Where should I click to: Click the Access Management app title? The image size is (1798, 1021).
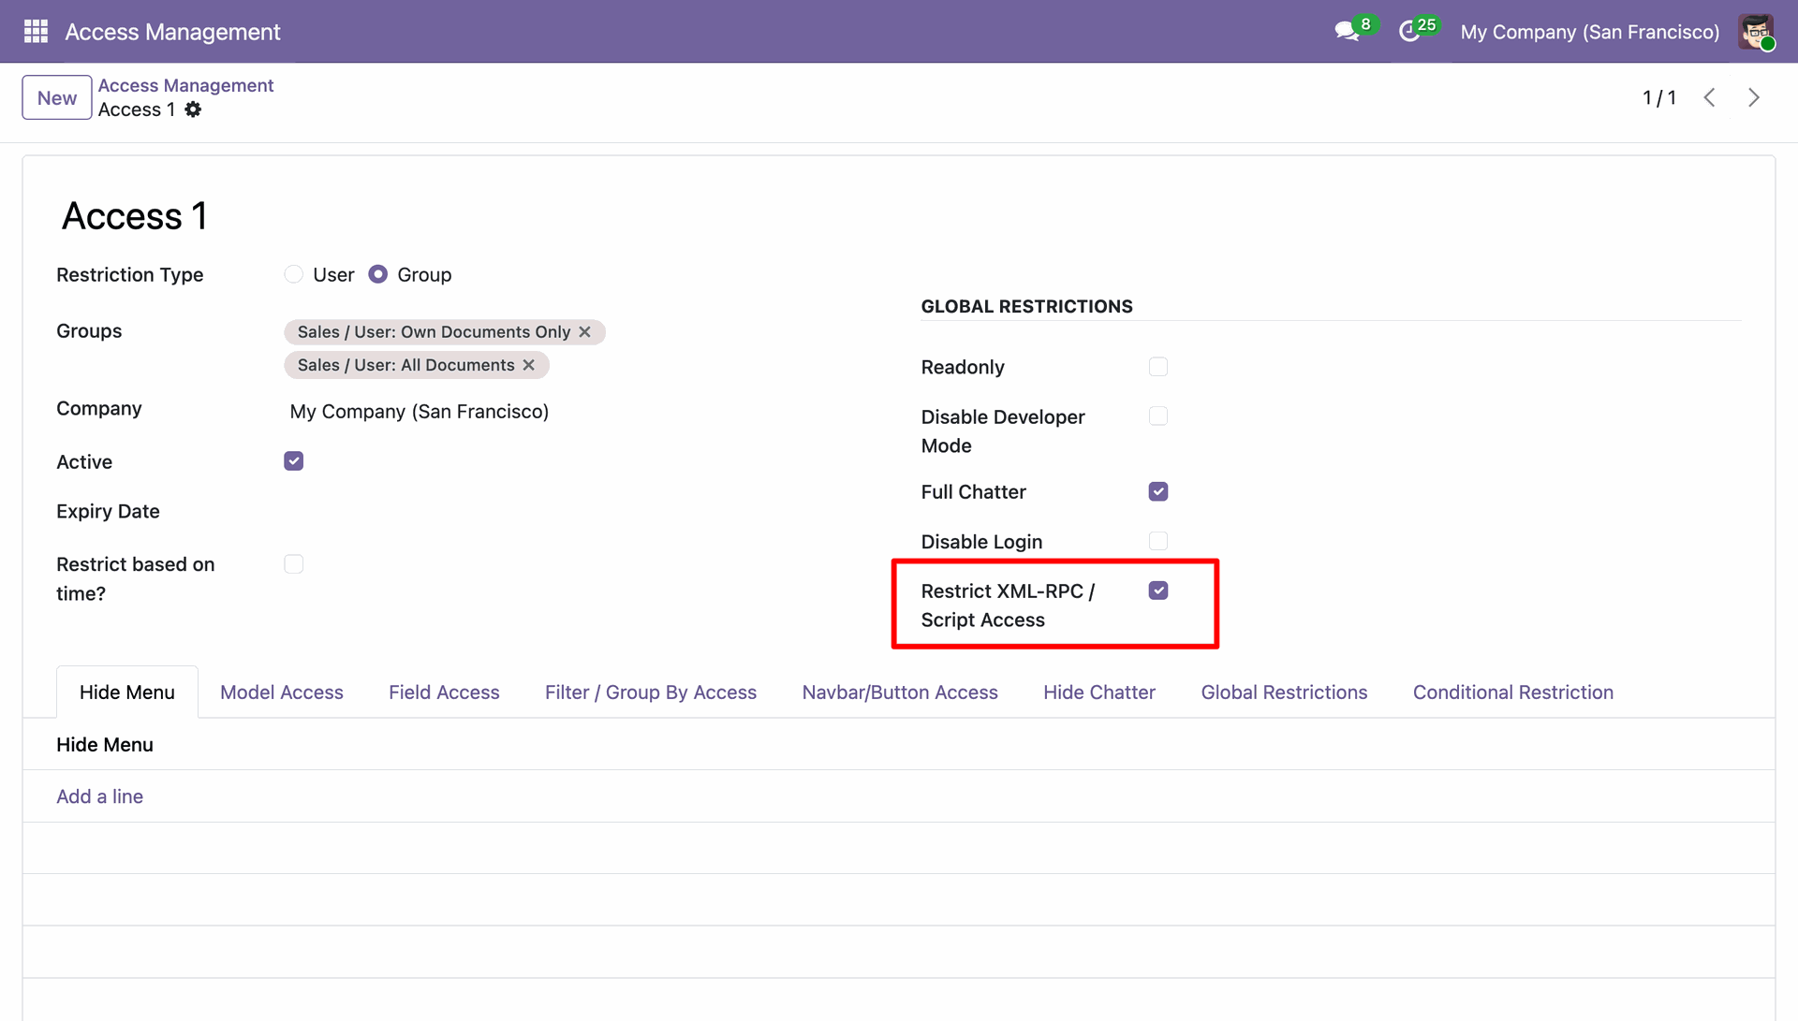point(172,32)
